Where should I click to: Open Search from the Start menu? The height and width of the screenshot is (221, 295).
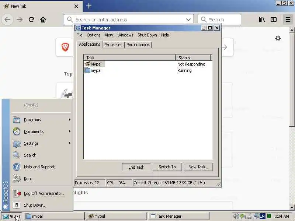pos(41,155)
